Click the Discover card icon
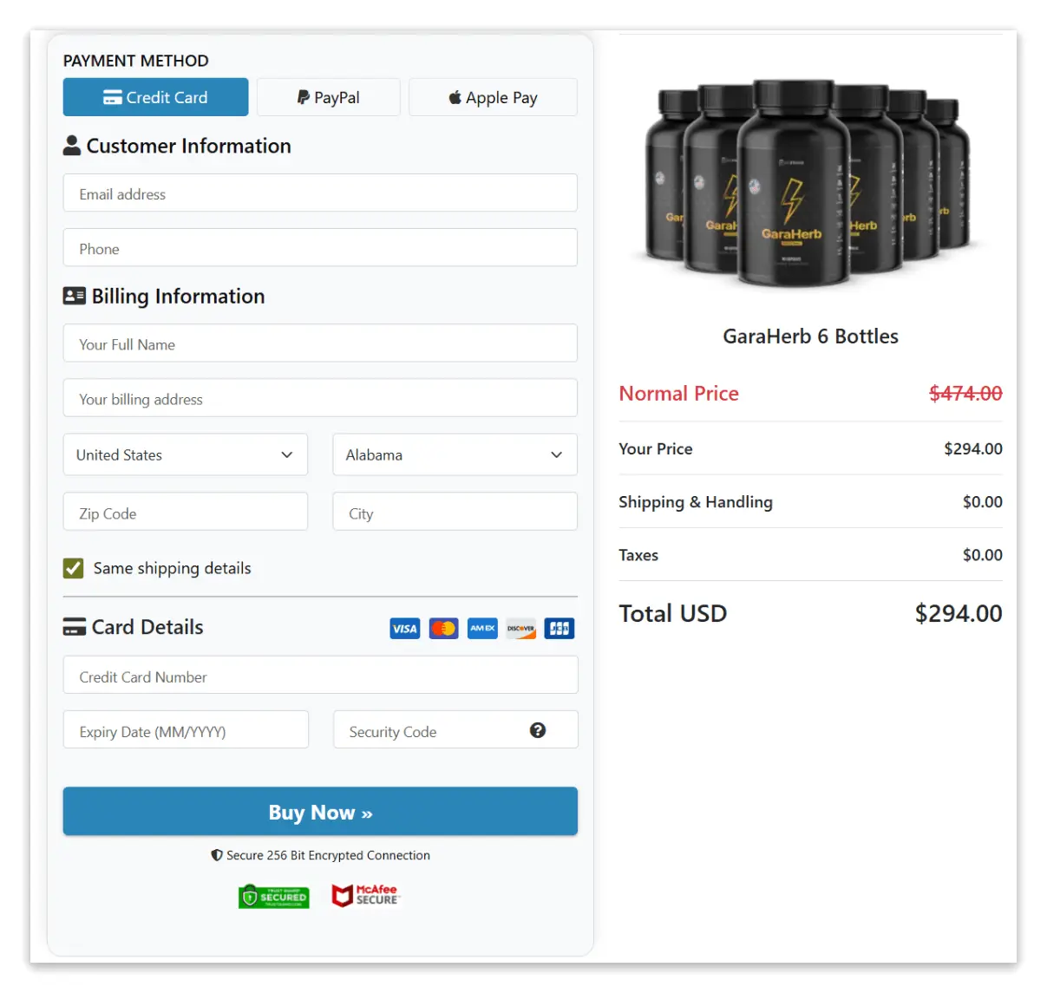This screenshot has height=993, width=1047. [520, 628]
